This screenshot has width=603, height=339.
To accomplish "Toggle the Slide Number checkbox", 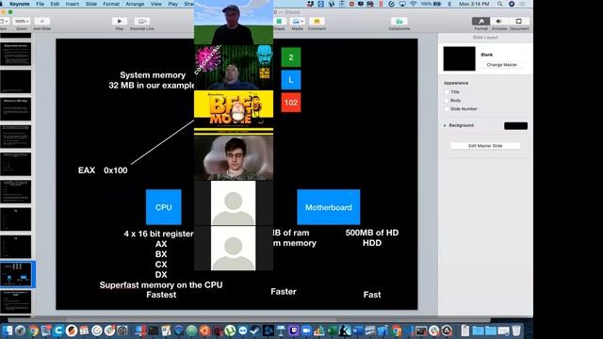I will (447, 109).
